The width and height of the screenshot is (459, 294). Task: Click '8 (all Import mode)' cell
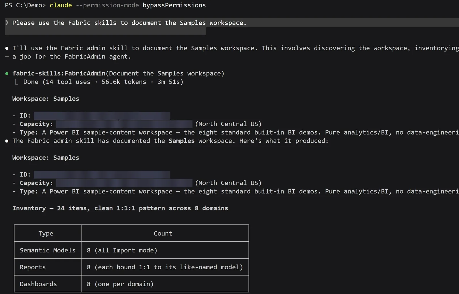point(165,250)
